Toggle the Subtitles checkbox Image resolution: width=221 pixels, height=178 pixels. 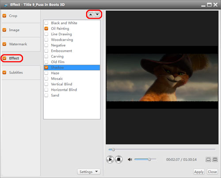coord(4,73)
